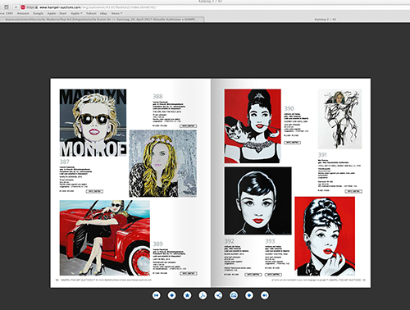Image resolution: width=410 pixels, height=310 pixels.
Task: Click the Audrey with cat painting
Action: [253, 126]
